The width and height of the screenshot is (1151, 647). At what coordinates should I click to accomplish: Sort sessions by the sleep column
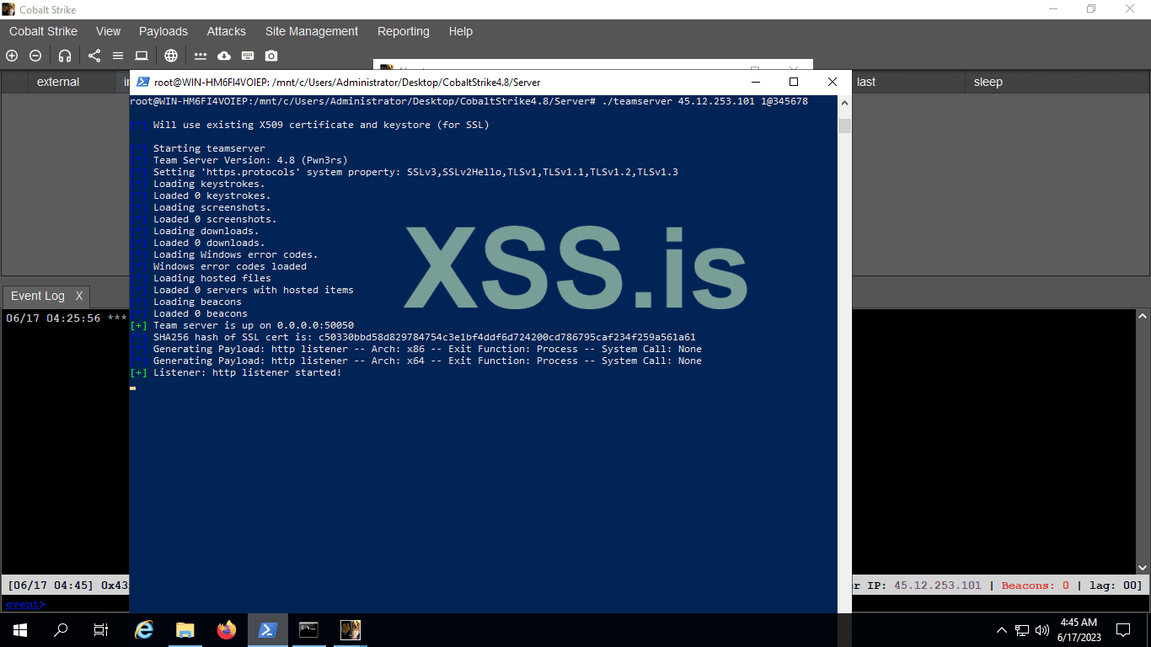1057,82
